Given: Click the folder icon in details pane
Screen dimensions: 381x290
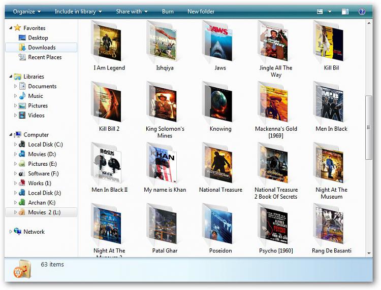Looking at the screenshot, I should (22, 269).
